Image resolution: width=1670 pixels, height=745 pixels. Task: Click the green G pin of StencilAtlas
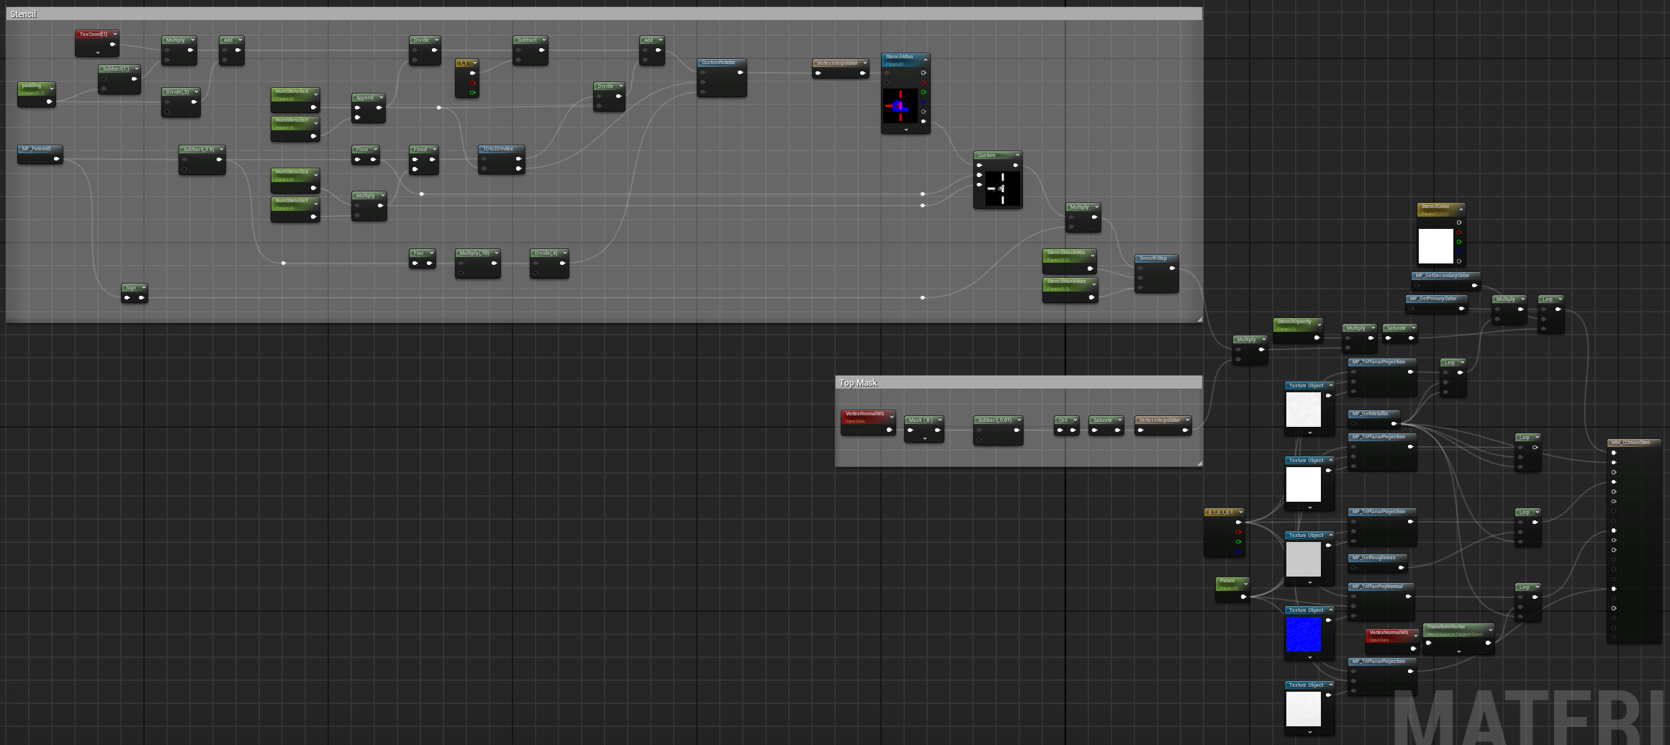tap(924, 92)
